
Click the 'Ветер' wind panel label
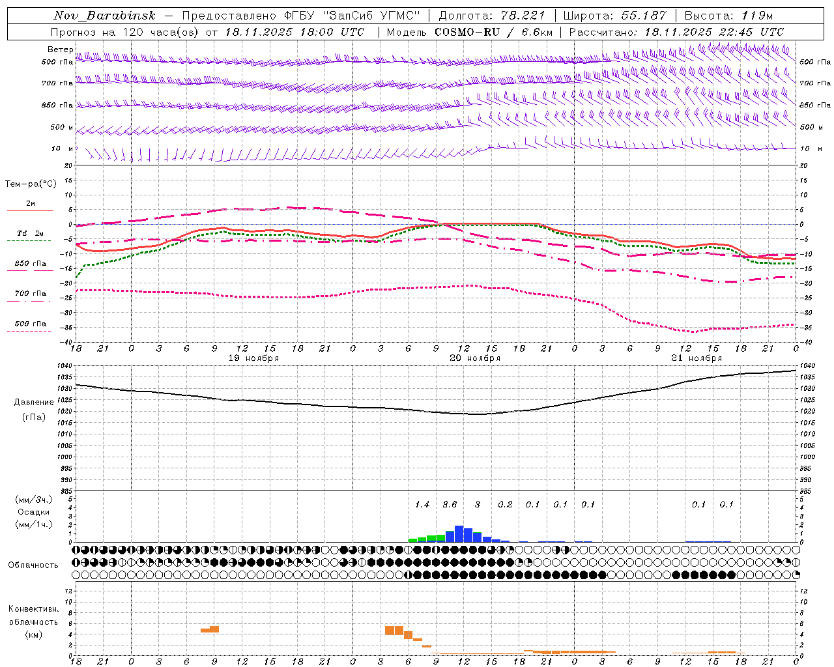60,50
